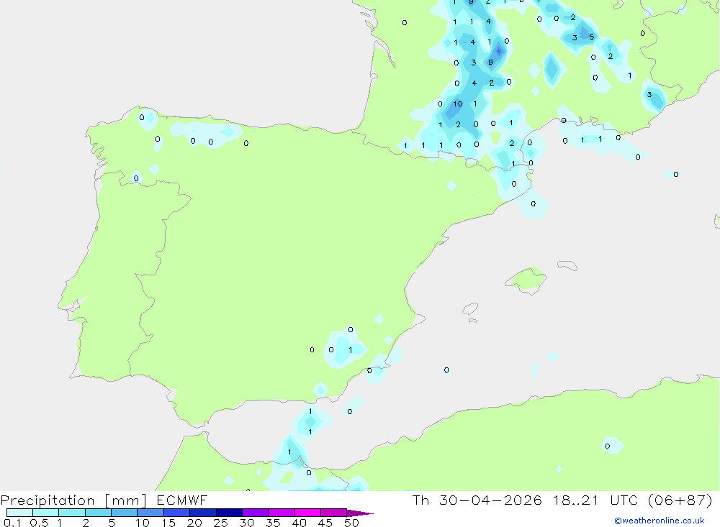Image resolution: width=720 pixels, height=527 pixels.
Task: Click the legend tick label '25'
Action: pos(221,523)
